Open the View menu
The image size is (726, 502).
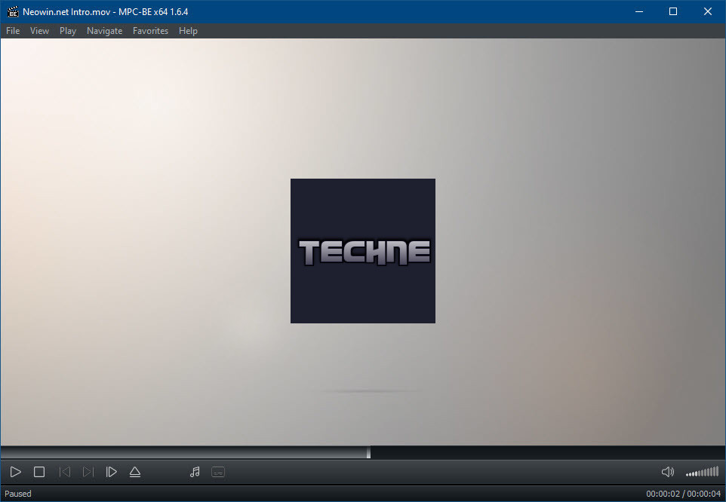39,30
